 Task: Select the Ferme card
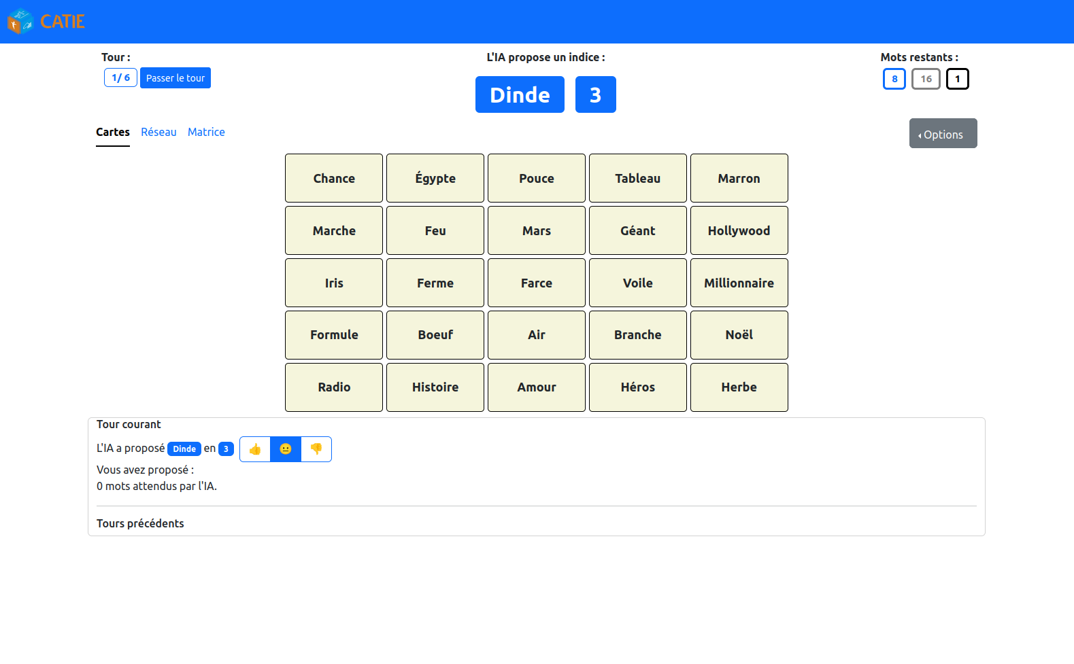click(435, 283)
